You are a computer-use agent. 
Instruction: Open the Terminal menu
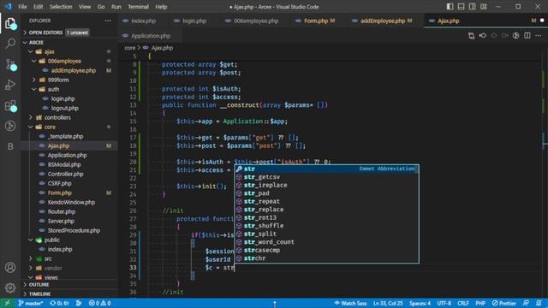138,7
